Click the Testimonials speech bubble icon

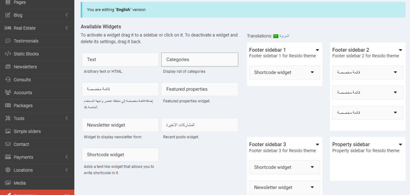(8, 41)
